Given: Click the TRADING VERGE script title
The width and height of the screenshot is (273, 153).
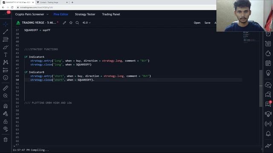Looking at the screenshot, I should pyautogui.click(x=39, y=23).
